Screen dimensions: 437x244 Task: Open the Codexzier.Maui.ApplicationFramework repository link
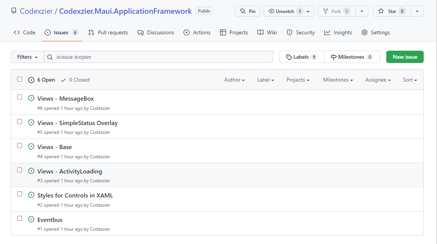point(125,11)
